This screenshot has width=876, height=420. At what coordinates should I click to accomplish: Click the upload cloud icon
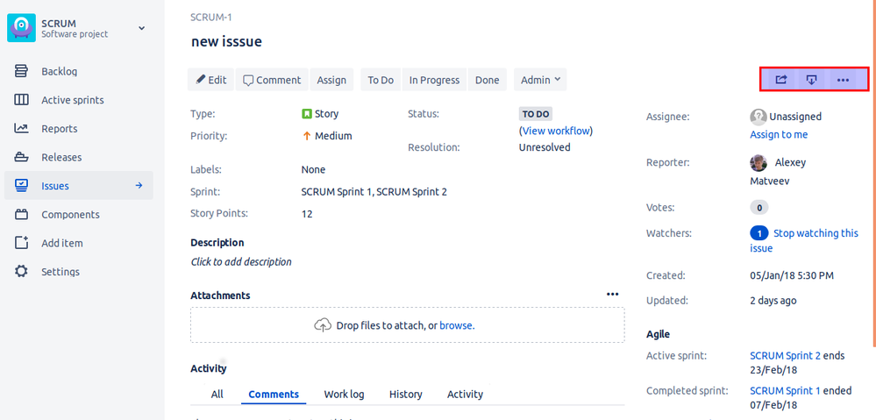323,325
